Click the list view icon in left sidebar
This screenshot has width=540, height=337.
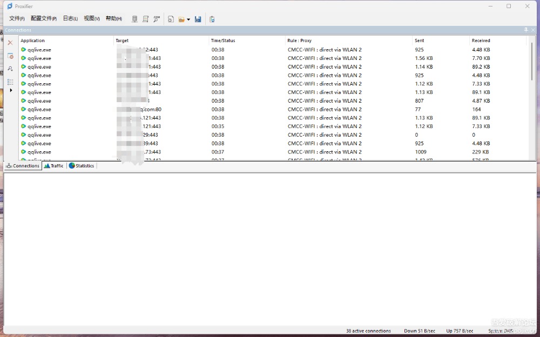(x=10, y=82)
